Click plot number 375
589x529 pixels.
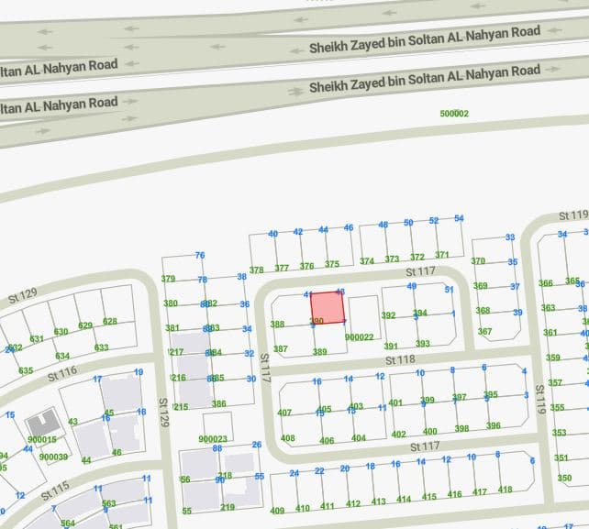coord(332,264)
